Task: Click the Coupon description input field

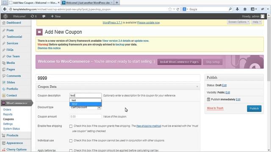Action: pyautogui.click(x=86, y=95)
